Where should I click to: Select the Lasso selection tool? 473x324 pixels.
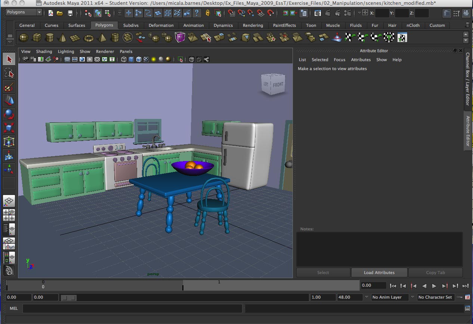(x=9, y=73)
